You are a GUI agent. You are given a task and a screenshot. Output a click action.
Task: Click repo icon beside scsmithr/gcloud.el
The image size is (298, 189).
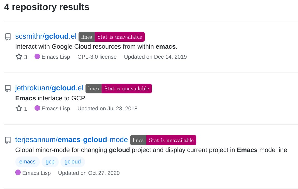click(8, 37)
